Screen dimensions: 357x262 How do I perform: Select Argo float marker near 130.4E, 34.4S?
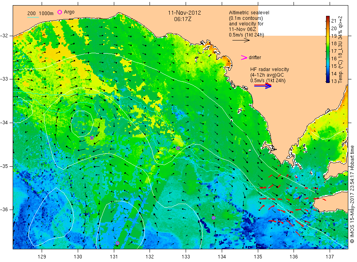[x=92, y=138]
